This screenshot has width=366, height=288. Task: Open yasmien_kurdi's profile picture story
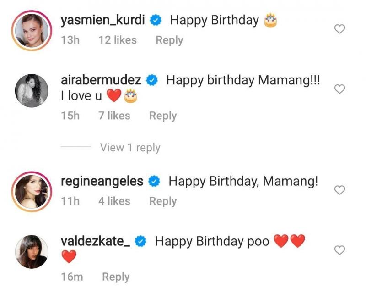tap(32, 31)
